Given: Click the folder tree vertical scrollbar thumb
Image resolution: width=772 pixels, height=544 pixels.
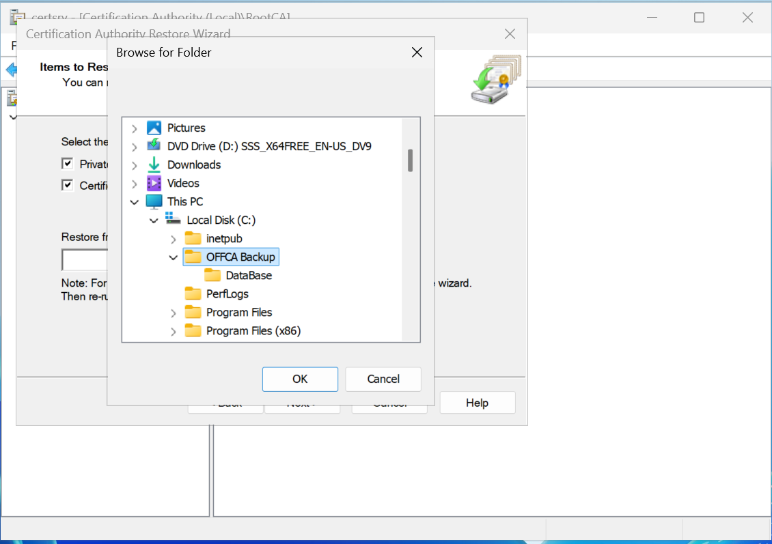Looking at the screenshot, I should (x=411, y=160).
